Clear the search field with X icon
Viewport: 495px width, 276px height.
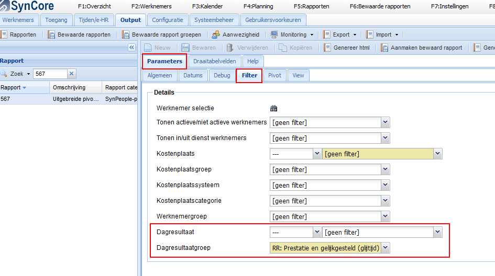point(72,74)
